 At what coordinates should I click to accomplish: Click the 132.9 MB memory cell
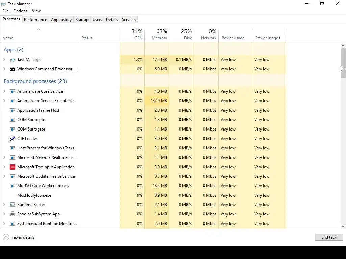pos(157,101)
